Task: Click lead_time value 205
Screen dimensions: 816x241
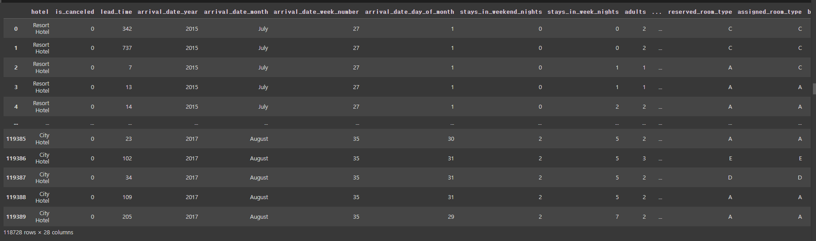Action: click(127, 217)
